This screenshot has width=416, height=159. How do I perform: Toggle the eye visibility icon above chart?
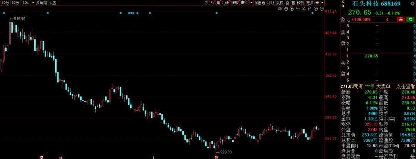(x=280, y=9)
